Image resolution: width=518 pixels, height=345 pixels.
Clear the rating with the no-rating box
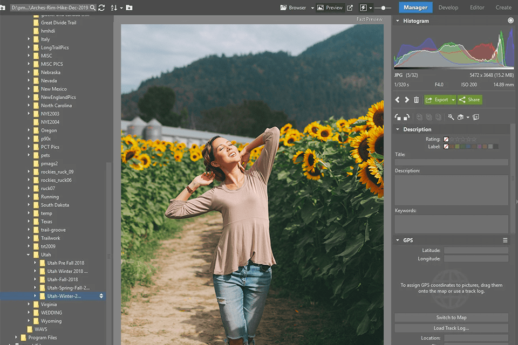pyautogui.click(x=446, y=139)
